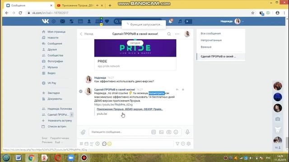Select the message checkmark beside Сделай ПРОРЫВ
Image resolution: width=289 pixels, height=162 pixels.
pos(81,91)
